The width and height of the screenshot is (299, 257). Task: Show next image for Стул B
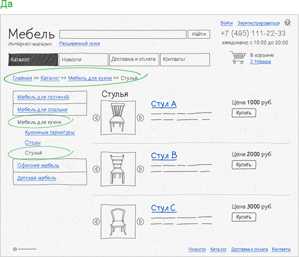(141, 169)
